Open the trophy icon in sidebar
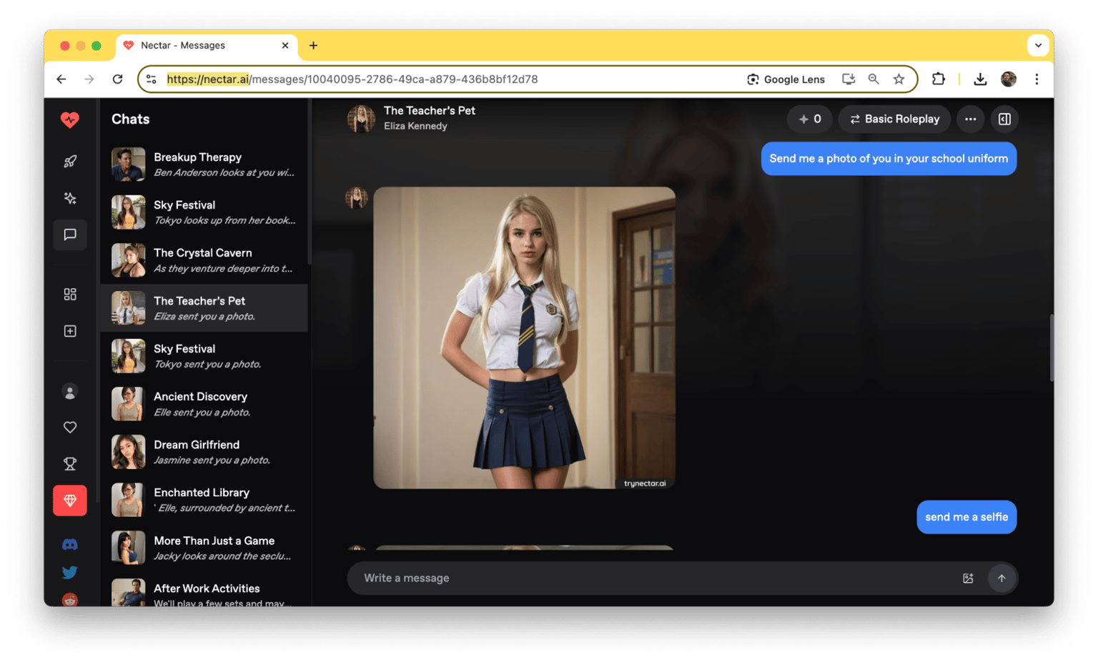The image size is (1098, 665). 70,464
